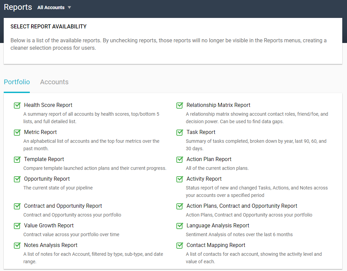
Task: Uncheck the Contact Mapping Report checkbox
Action: [x=179, y=245]
